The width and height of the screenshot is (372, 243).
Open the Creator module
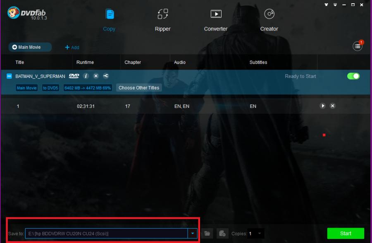pos(269,20)
